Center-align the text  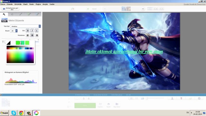pos(32,35)
